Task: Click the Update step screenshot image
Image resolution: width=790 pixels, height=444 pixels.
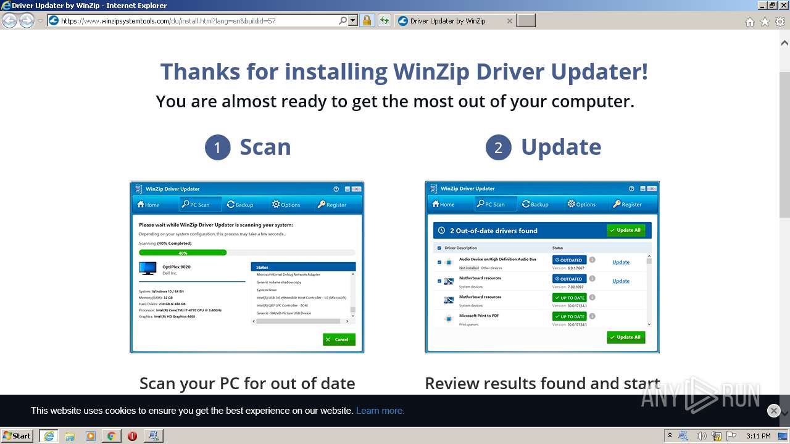Action: tap(542, 267)
